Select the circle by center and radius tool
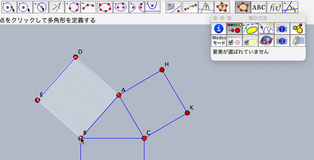The image size is (314, 160). (25, 7)
